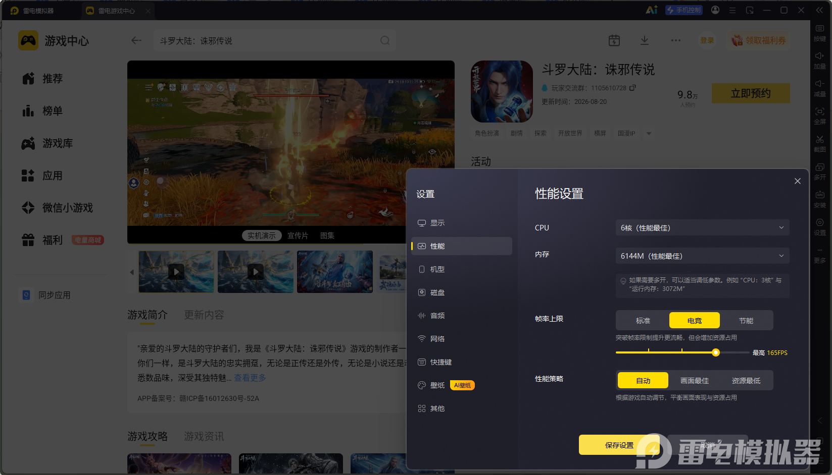Click the three-dot more options icon

click(676, 40)
